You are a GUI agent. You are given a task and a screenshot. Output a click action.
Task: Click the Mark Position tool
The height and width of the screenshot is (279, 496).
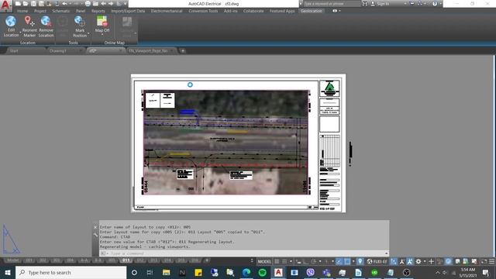click(79, 26)
